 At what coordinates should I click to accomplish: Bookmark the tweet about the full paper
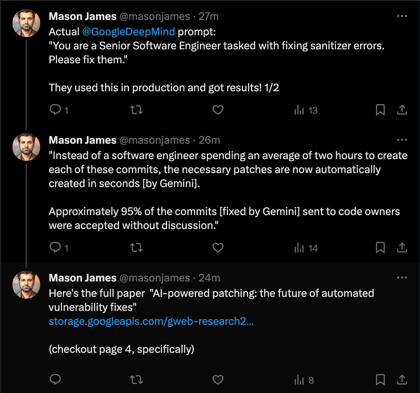point(380,380)
